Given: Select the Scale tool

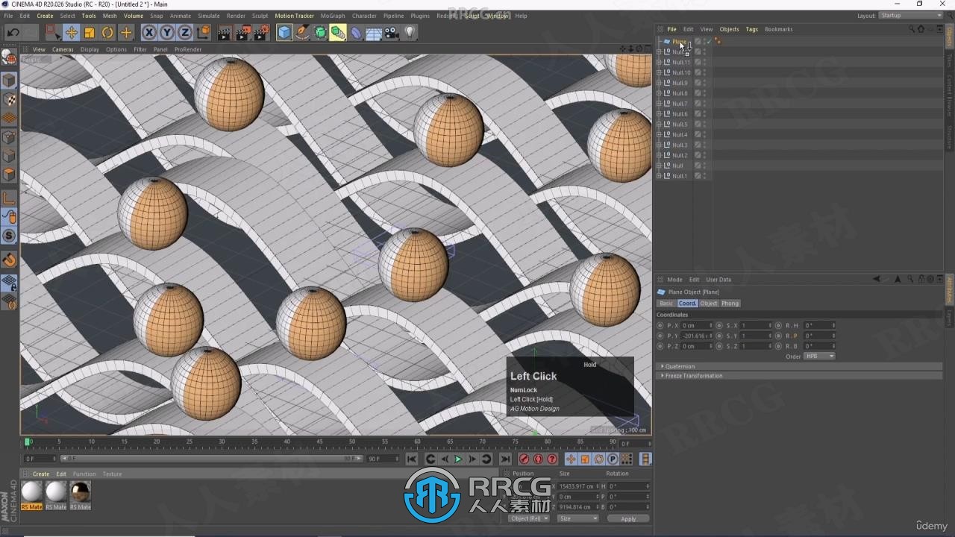Looking at the screenshot, I should point(89,32).
